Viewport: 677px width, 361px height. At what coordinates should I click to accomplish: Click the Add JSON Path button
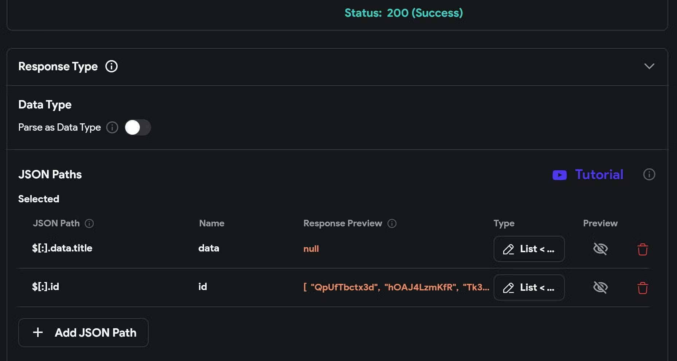coord(83,333)
